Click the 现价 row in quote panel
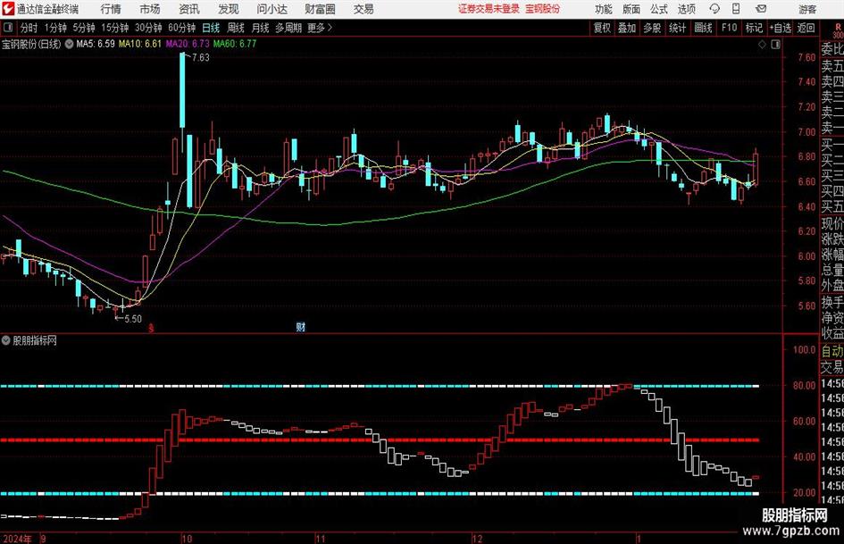Screen dimensions: 844x544 (831, 223)
